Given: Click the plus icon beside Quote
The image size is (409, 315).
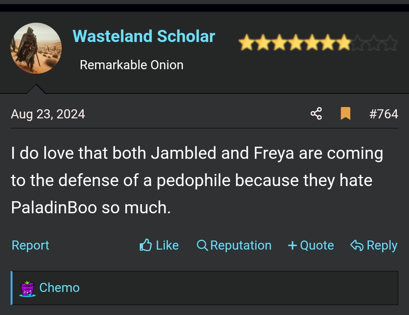Looking at the screenshot, I should 292,245.
